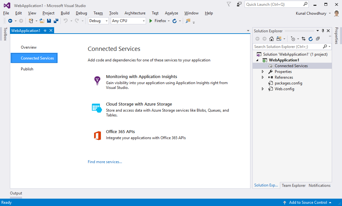Click the Save floppy disk icon

point(49,21)
